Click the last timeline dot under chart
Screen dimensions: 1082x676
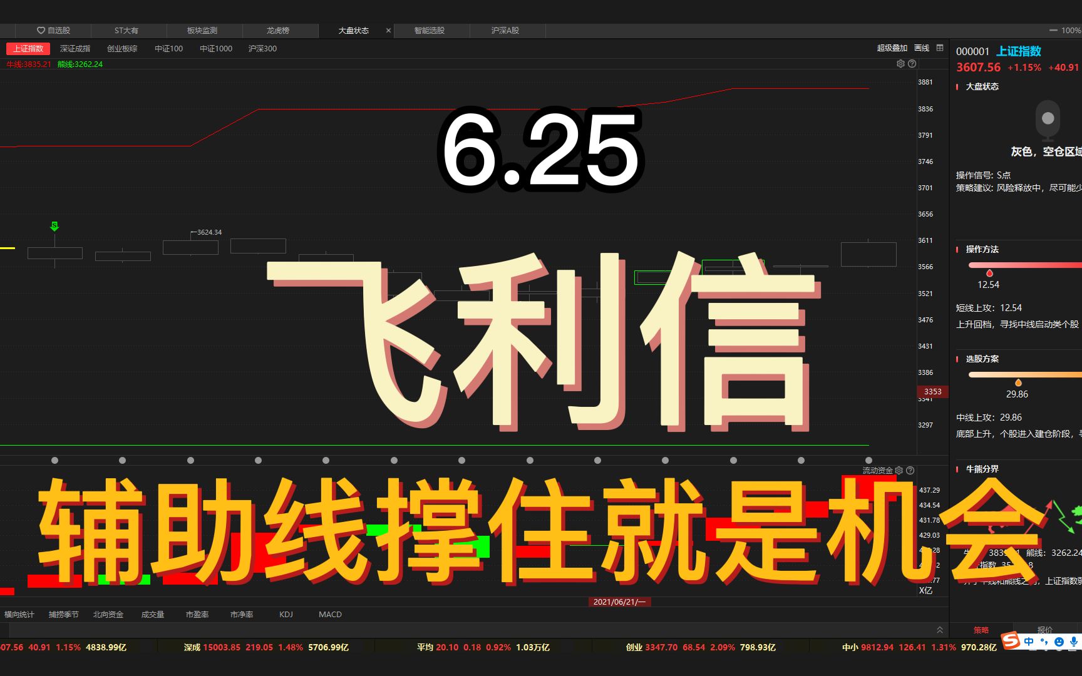point(868,460)
